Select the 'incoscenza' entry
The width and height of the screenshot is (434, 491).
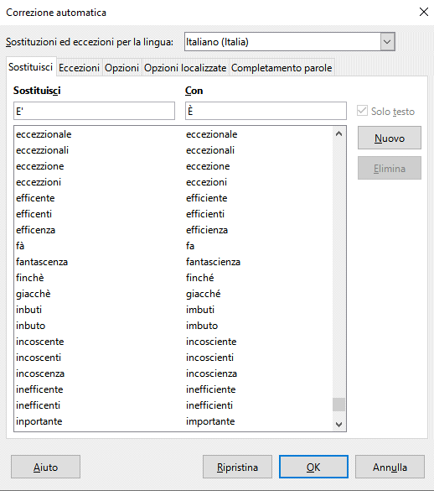pyautogui.click(x=173, y=373)
